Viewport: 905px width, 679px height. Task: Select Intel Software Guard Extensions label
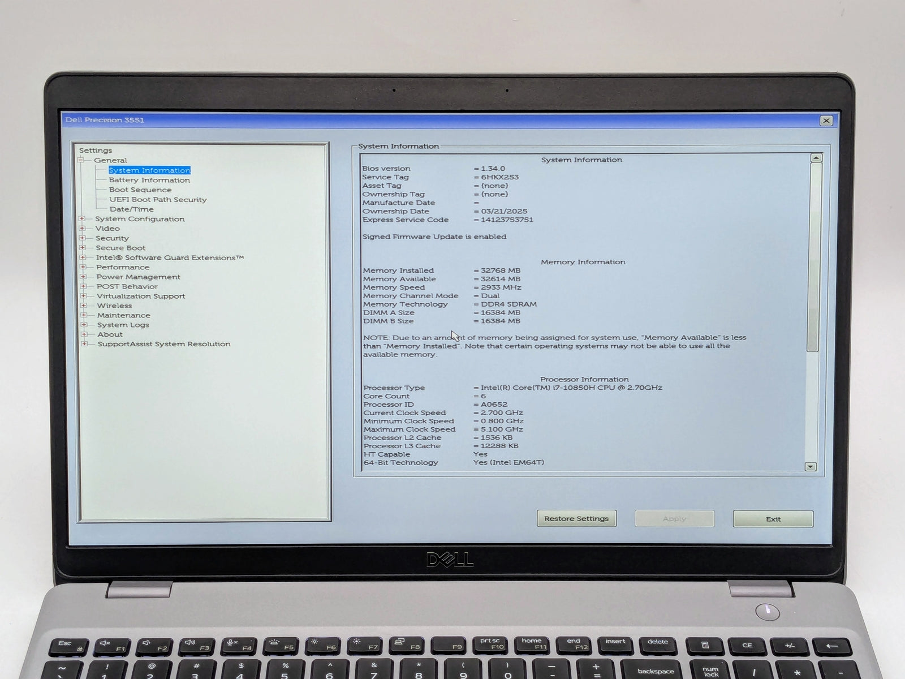point(170,257)
